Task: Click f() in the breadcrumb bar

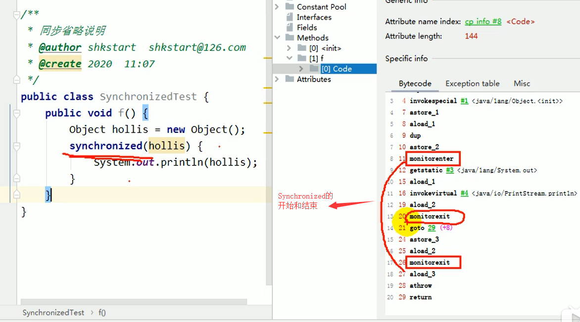Action: tap(102, 313)
